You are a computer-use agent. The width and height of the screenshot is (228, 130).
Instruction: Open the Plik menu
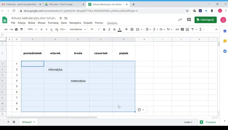click(13, 23)
